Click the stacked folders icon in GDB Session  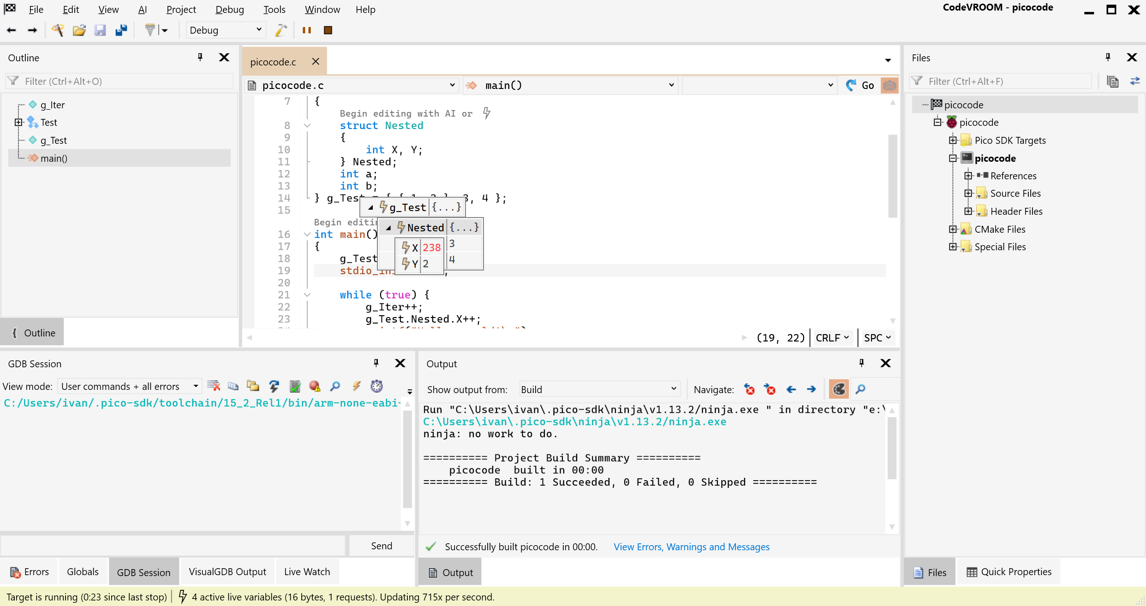coord(253,386)
